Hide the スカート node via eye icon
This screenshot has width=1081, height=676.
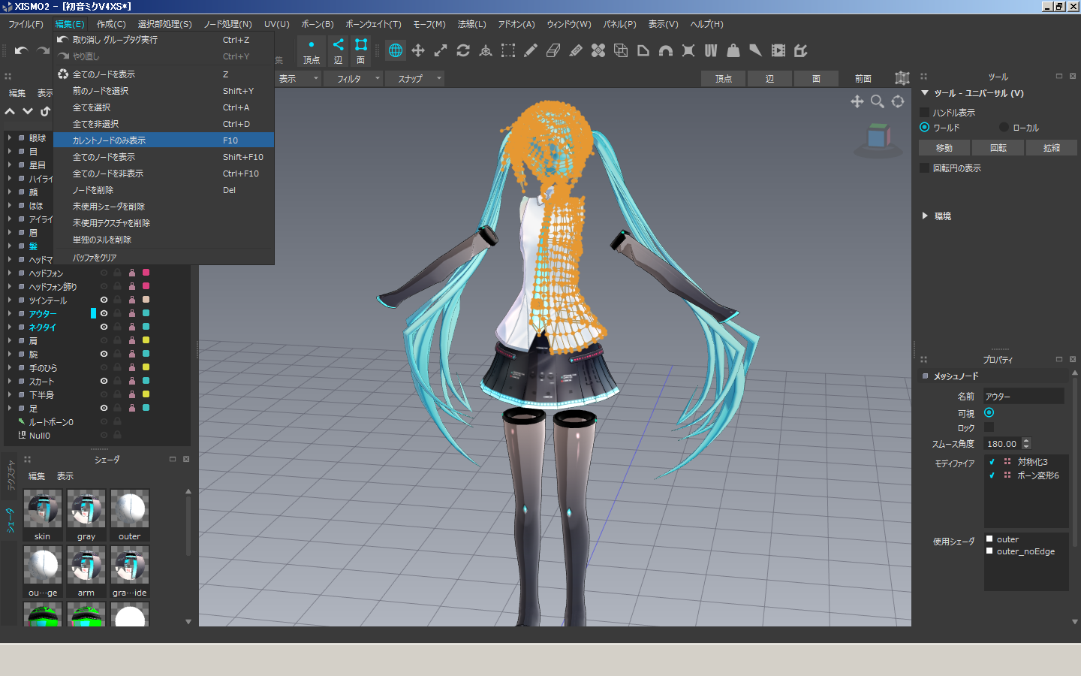pos(104,381)
